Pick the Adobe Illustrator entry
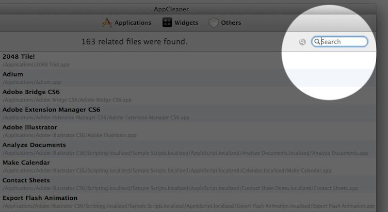388x212 pixels. (x=30, y=127)
